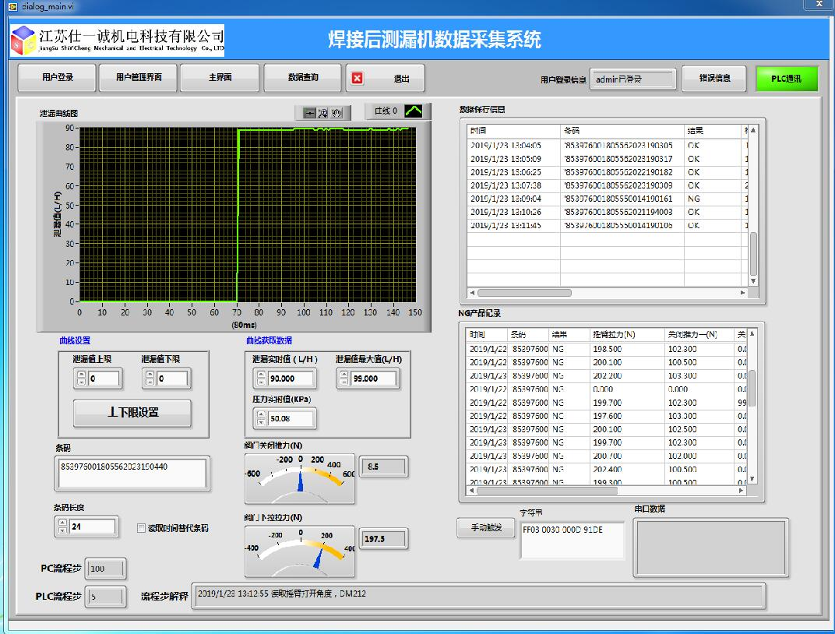Increment the 泄漏值上限 value
835x634 pixels.
click(x=82, y=375)
